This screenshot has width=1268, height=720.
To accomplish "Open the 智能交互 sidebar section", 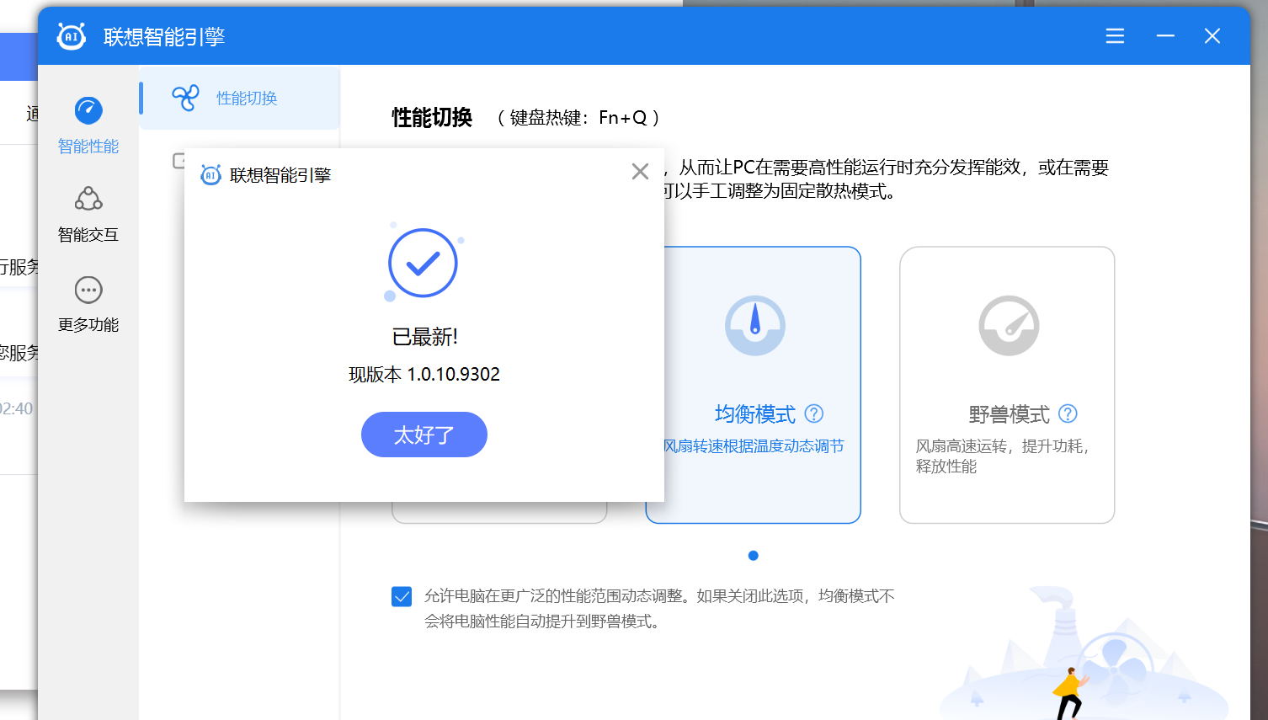I will [88, 215].
